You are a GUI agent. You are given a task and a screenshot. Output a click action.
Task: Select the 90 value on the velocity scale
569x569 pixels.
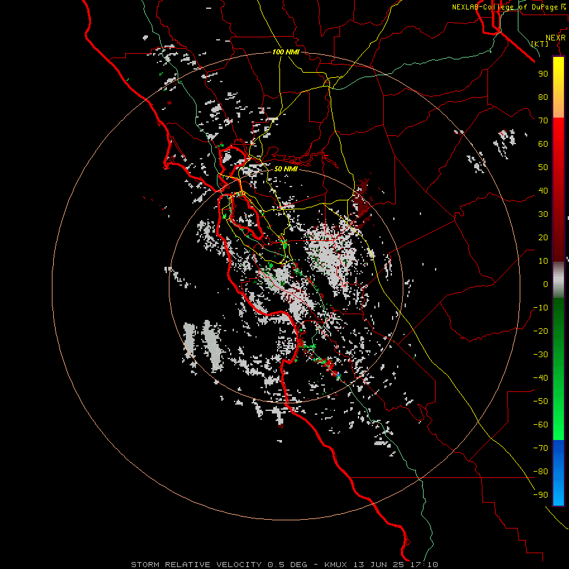(x=543, y=74)
